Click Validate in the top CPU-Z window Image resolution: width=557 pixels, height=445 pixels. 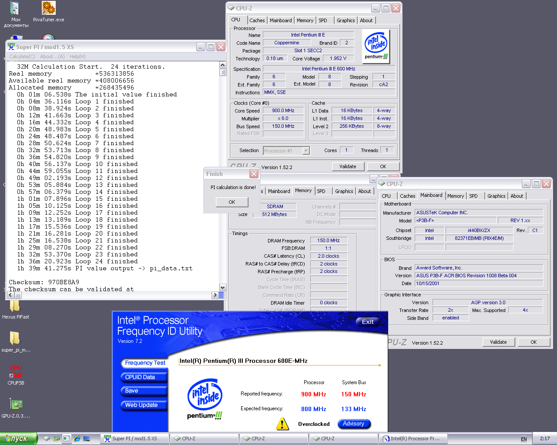click(x=348, y=166)
